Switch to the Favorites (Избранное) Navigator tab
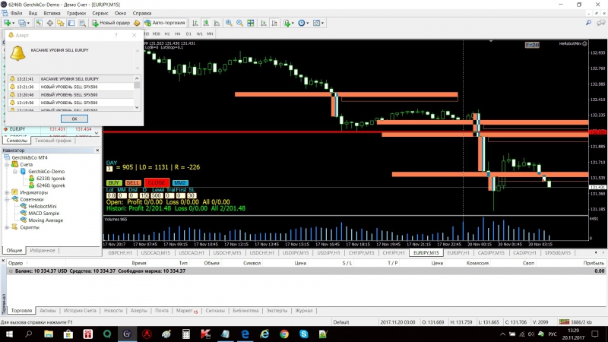608x342 pixels. [43, 251]
